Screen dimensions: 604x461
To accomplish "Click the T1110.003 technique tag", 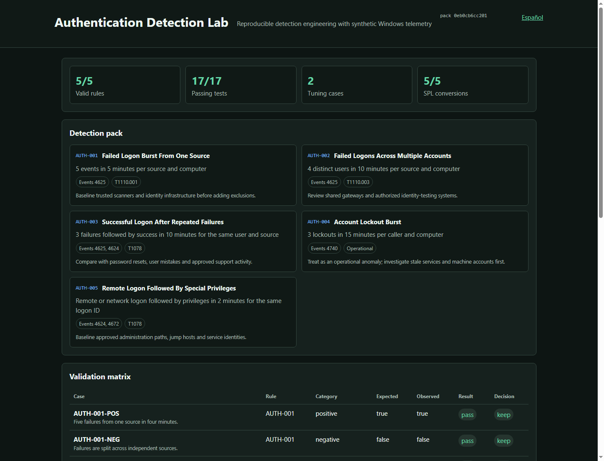I will (358, 182).
